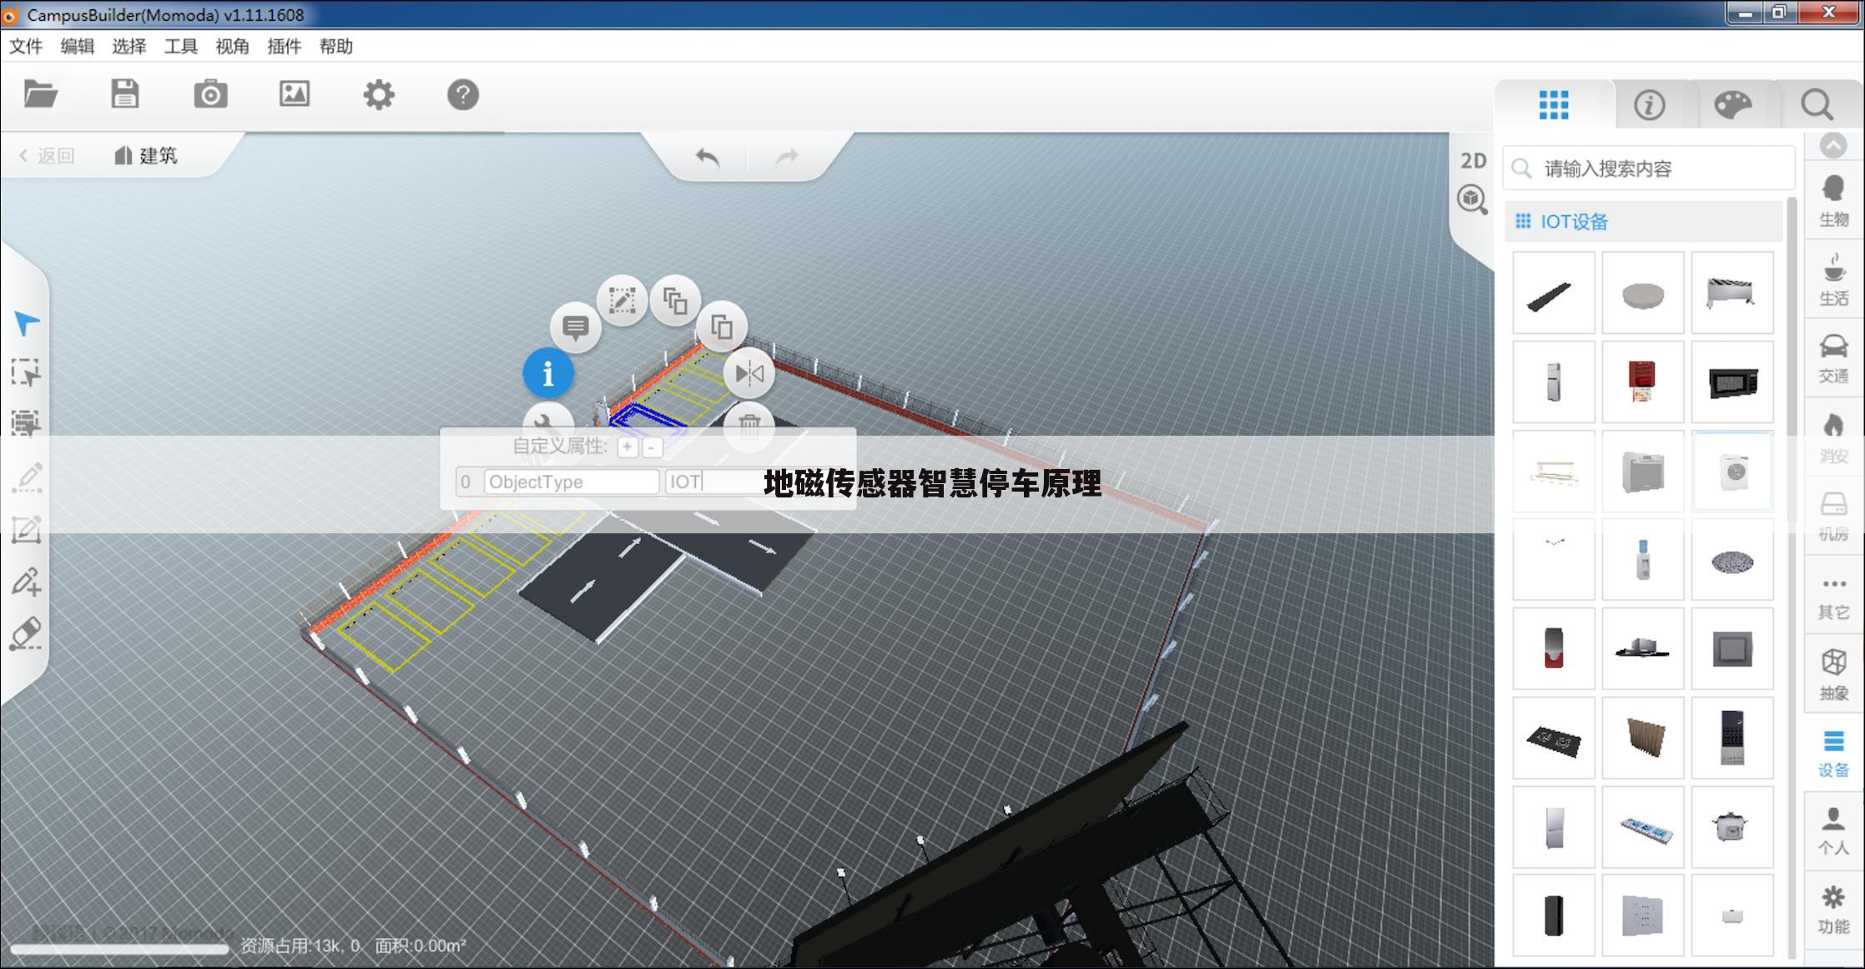This screenshot has height=969, width=1865.
Task: Open the model library grid tab
Action: (1554, 105)
